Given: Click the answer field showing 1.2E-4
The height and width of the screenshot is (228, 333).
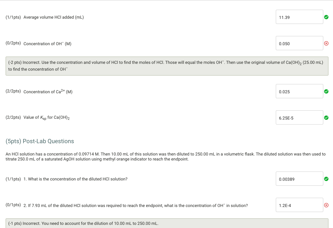Looking at the screenshot, I should click(299, 205).
